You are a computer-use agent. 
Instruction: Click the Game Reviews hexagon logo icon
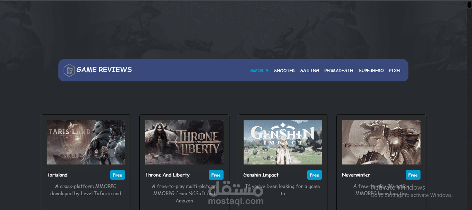point(69,70)
